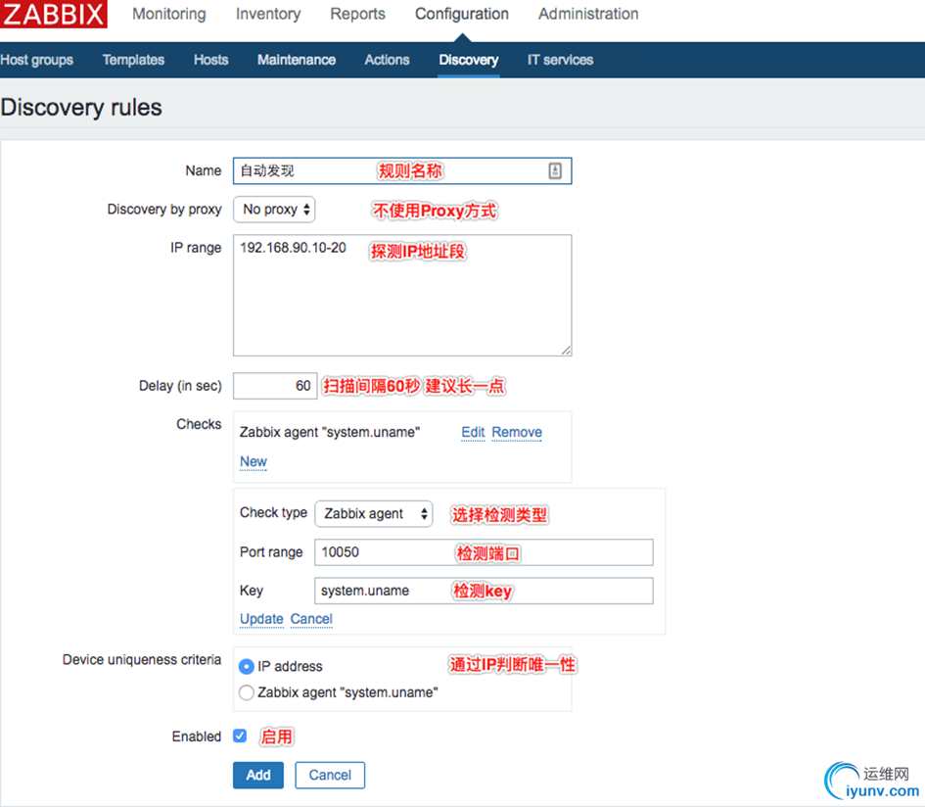Screen dimensions: 925x807
Task: Click inside the IP range textarea
Action: (x=402, y=295)
